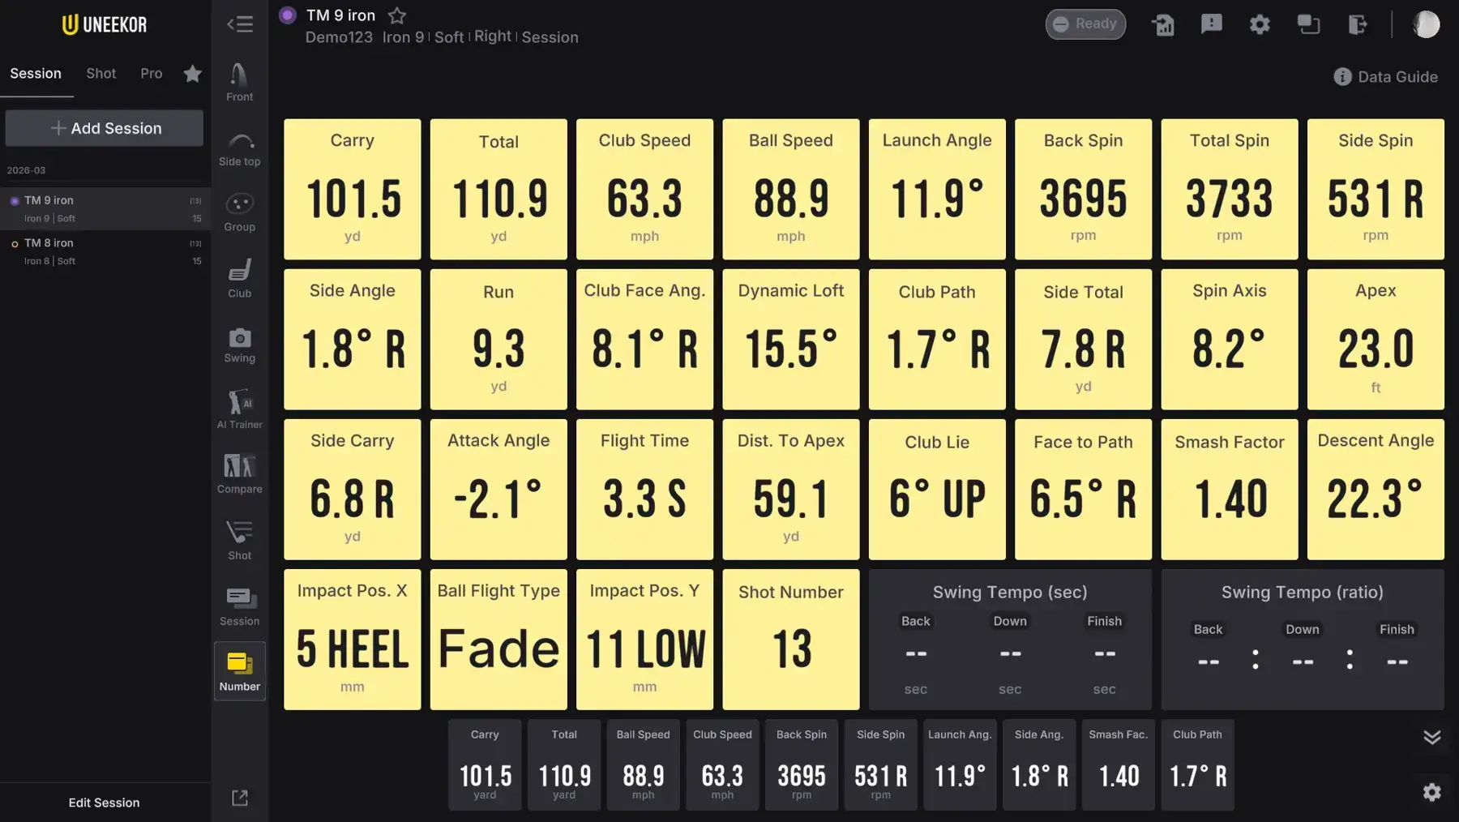
Task: Open the Swing camera view
Action: tap(240, 345)
